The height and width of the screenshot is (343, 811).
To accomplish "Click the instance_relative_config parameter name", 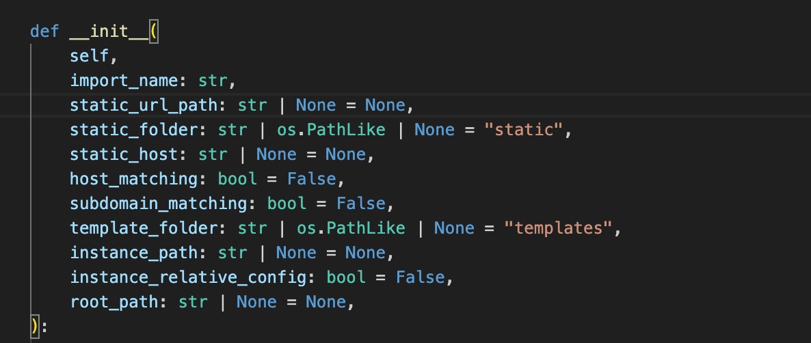I will pos(193,277).
